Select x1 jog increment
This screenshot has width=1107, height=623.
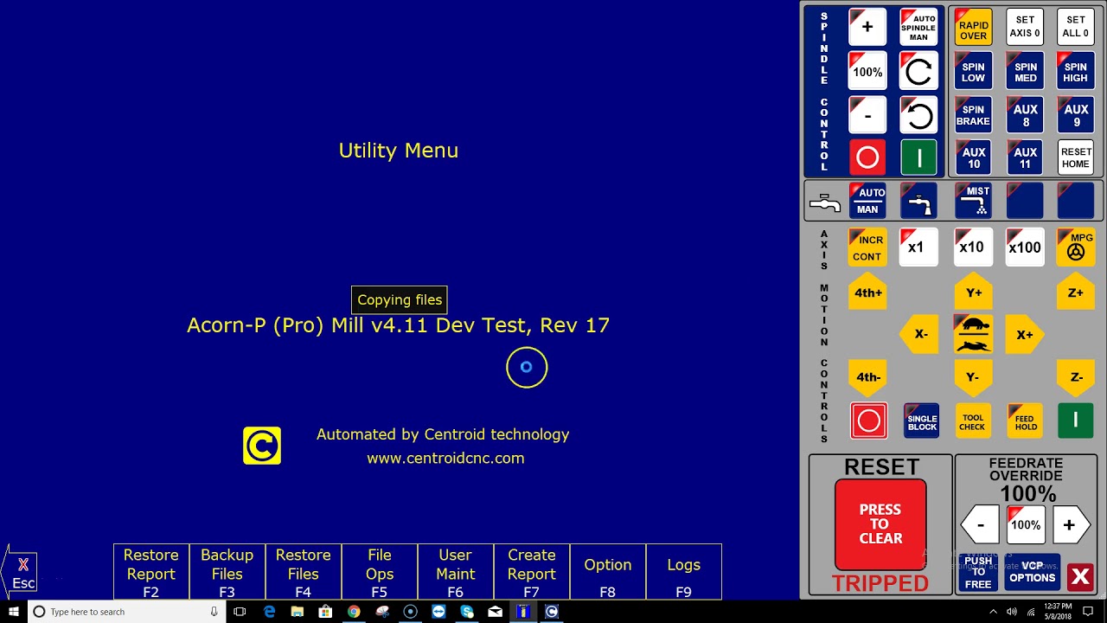pos(918,247)
